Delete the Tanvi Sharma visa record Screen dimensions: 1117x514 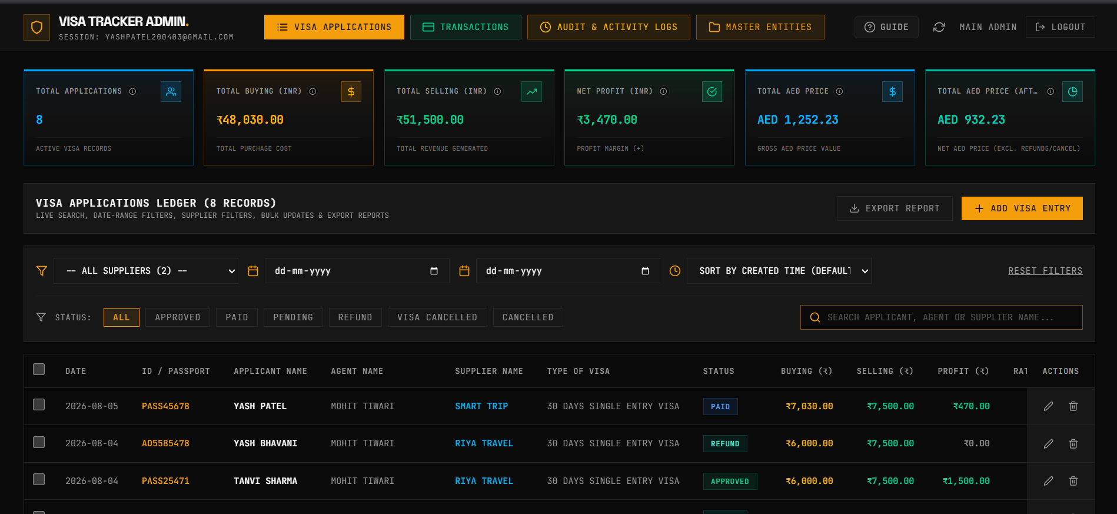tap(1073, 481)
